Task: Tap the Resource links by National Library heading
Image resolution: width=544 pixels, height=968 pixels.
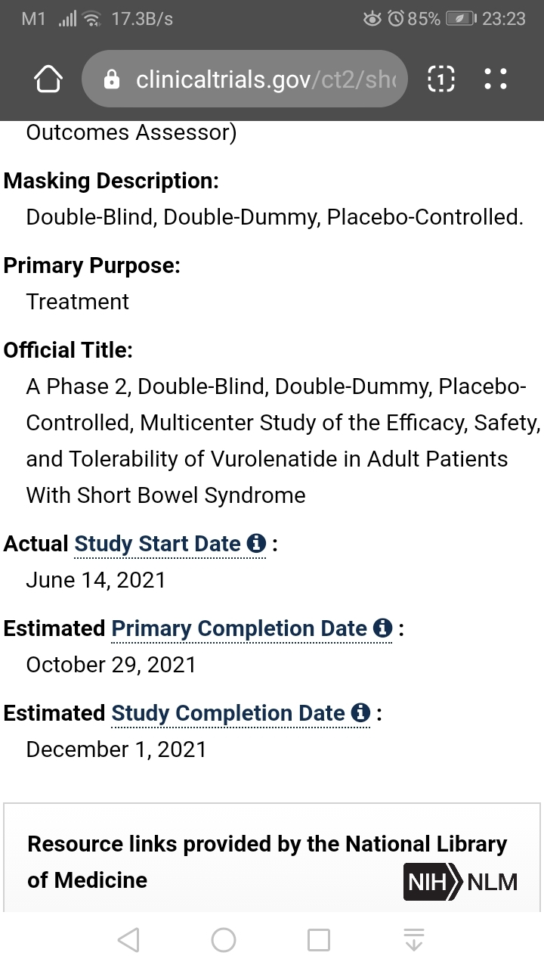Action: coord(267,862)
